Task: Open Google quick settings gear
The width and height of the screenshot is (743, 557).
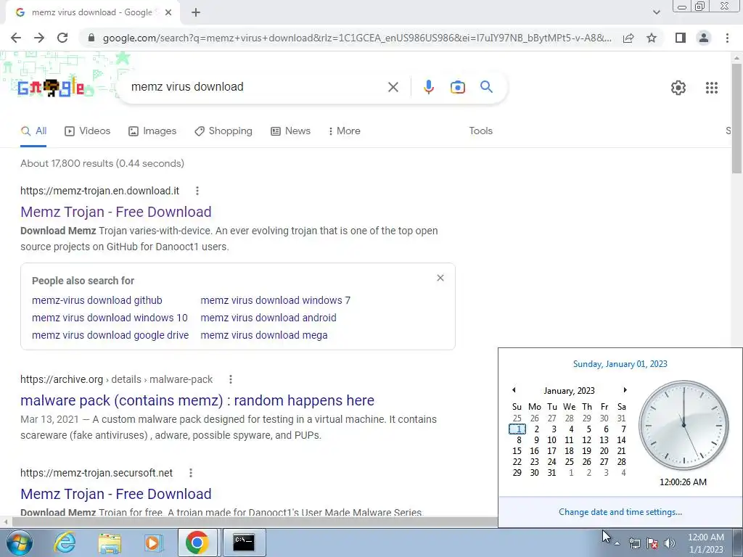Action: coord(678,88)
